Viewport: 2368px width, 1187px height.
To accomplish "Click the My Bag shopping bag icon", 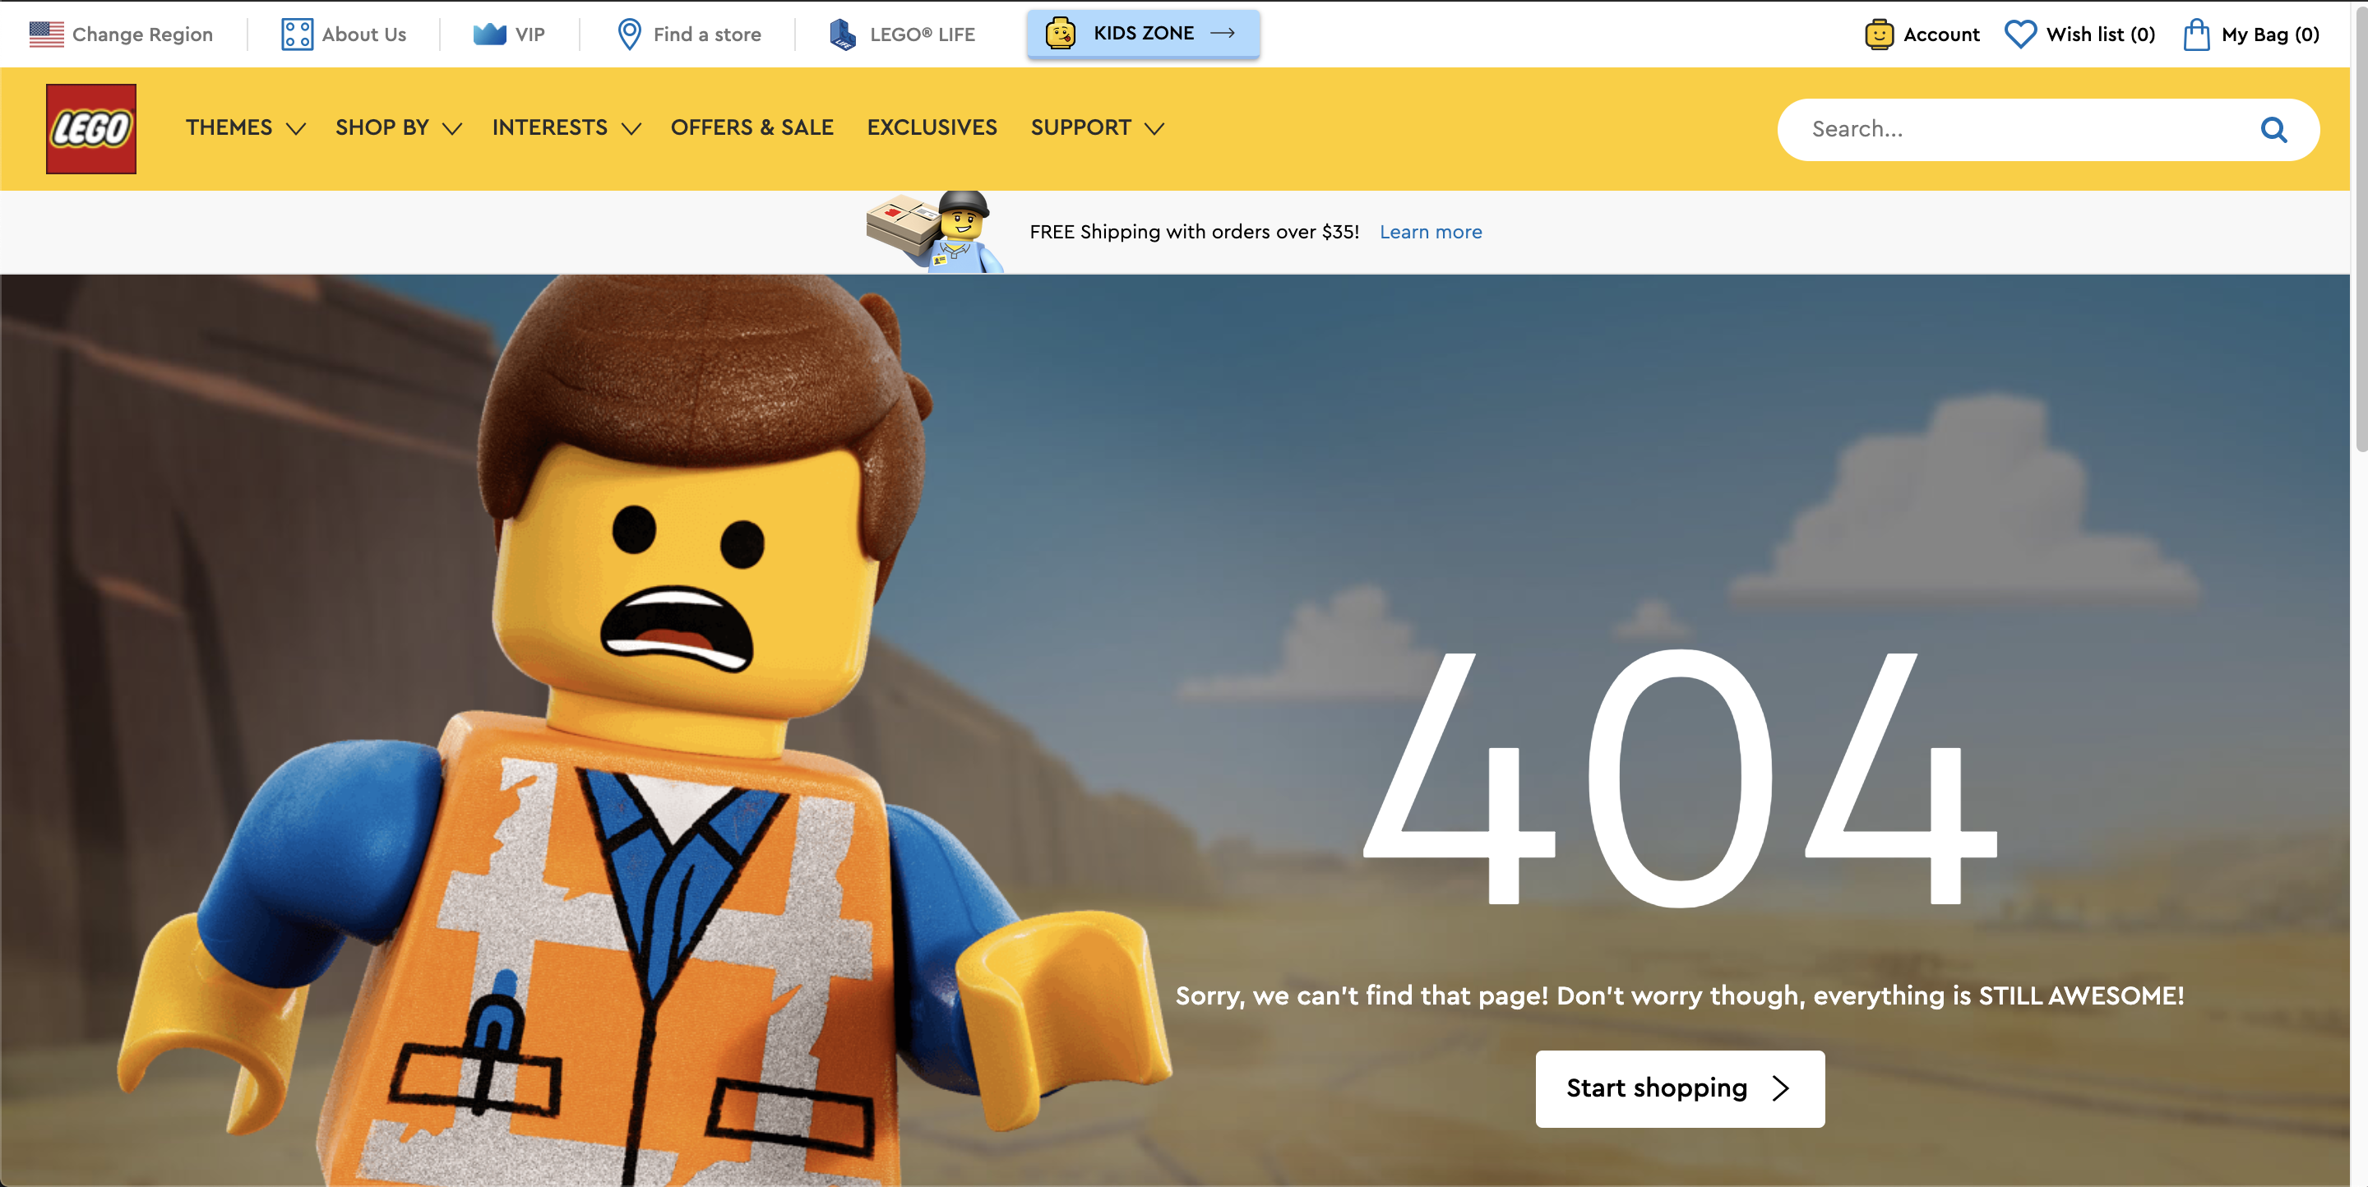I will 2196,34.
